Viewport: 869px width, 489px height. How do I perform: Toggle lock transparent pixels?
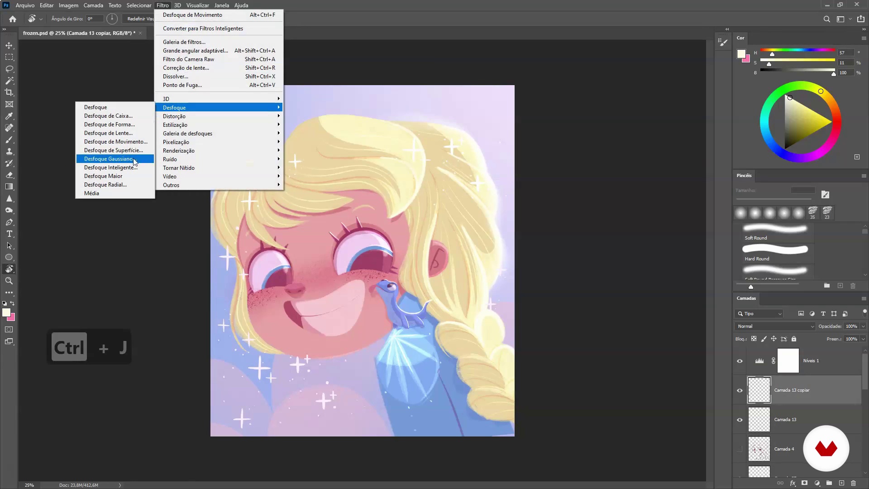tap(754, 339)
